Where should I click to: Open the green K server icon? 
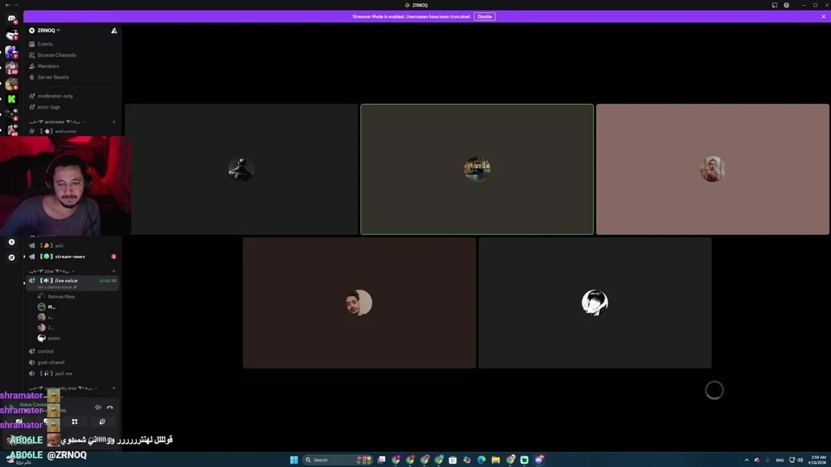click(11, 99)
